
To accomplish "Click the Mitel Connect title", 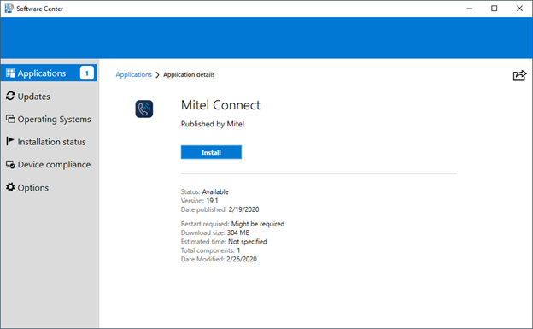I will pos(220,105).
